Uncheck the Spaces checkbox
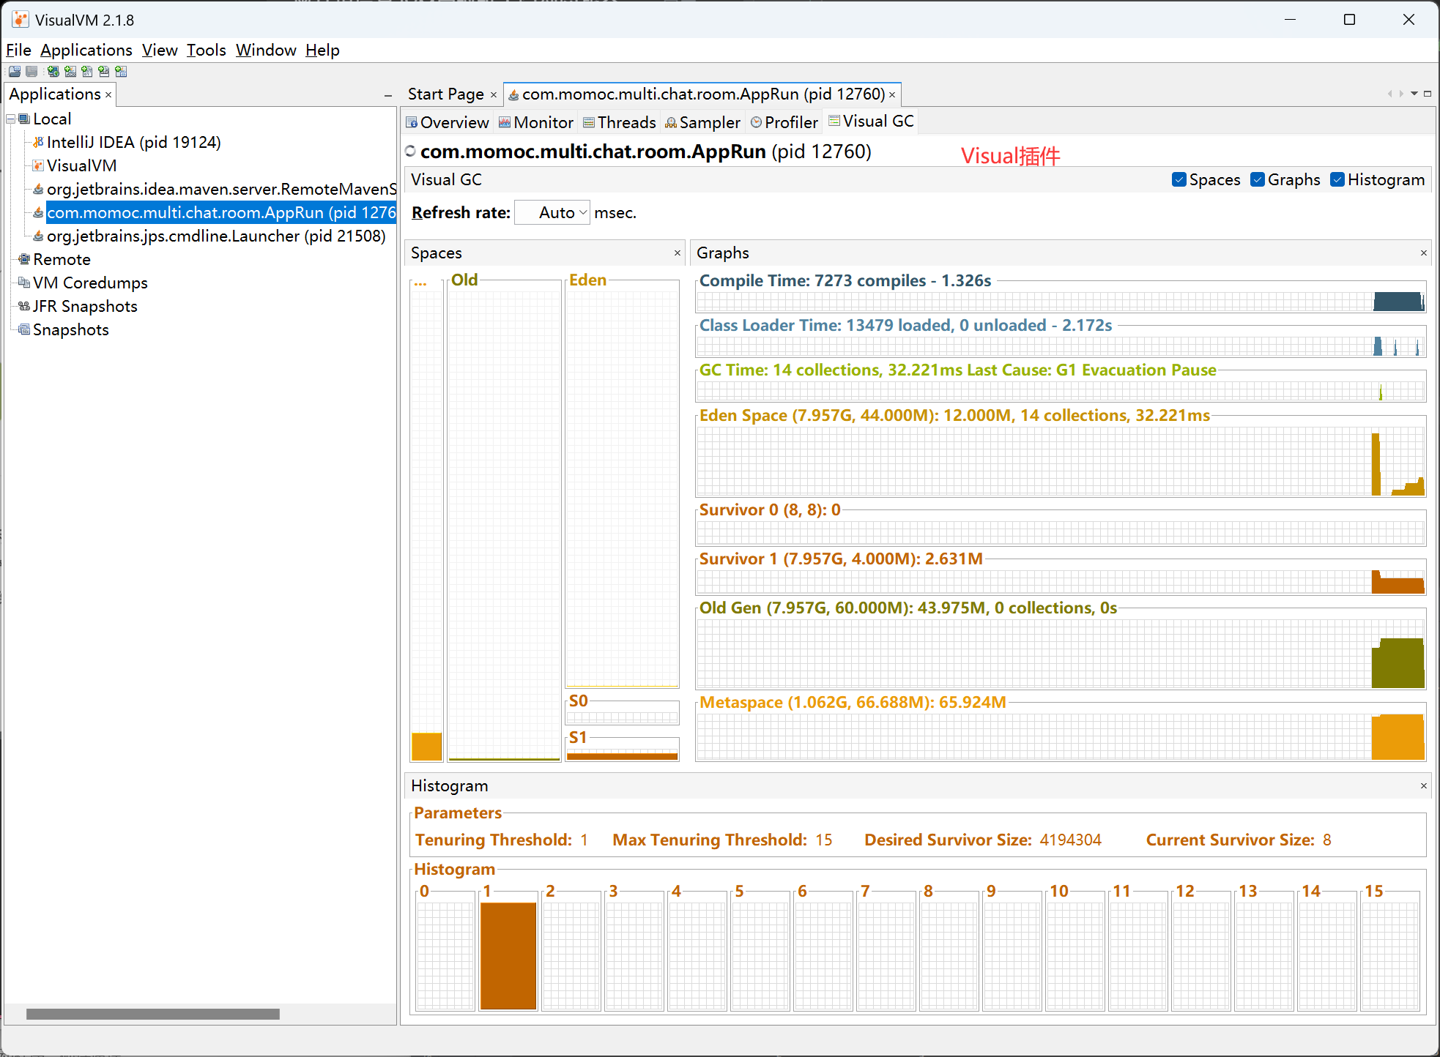The image size is (1440, 1057). [1179, 180]
